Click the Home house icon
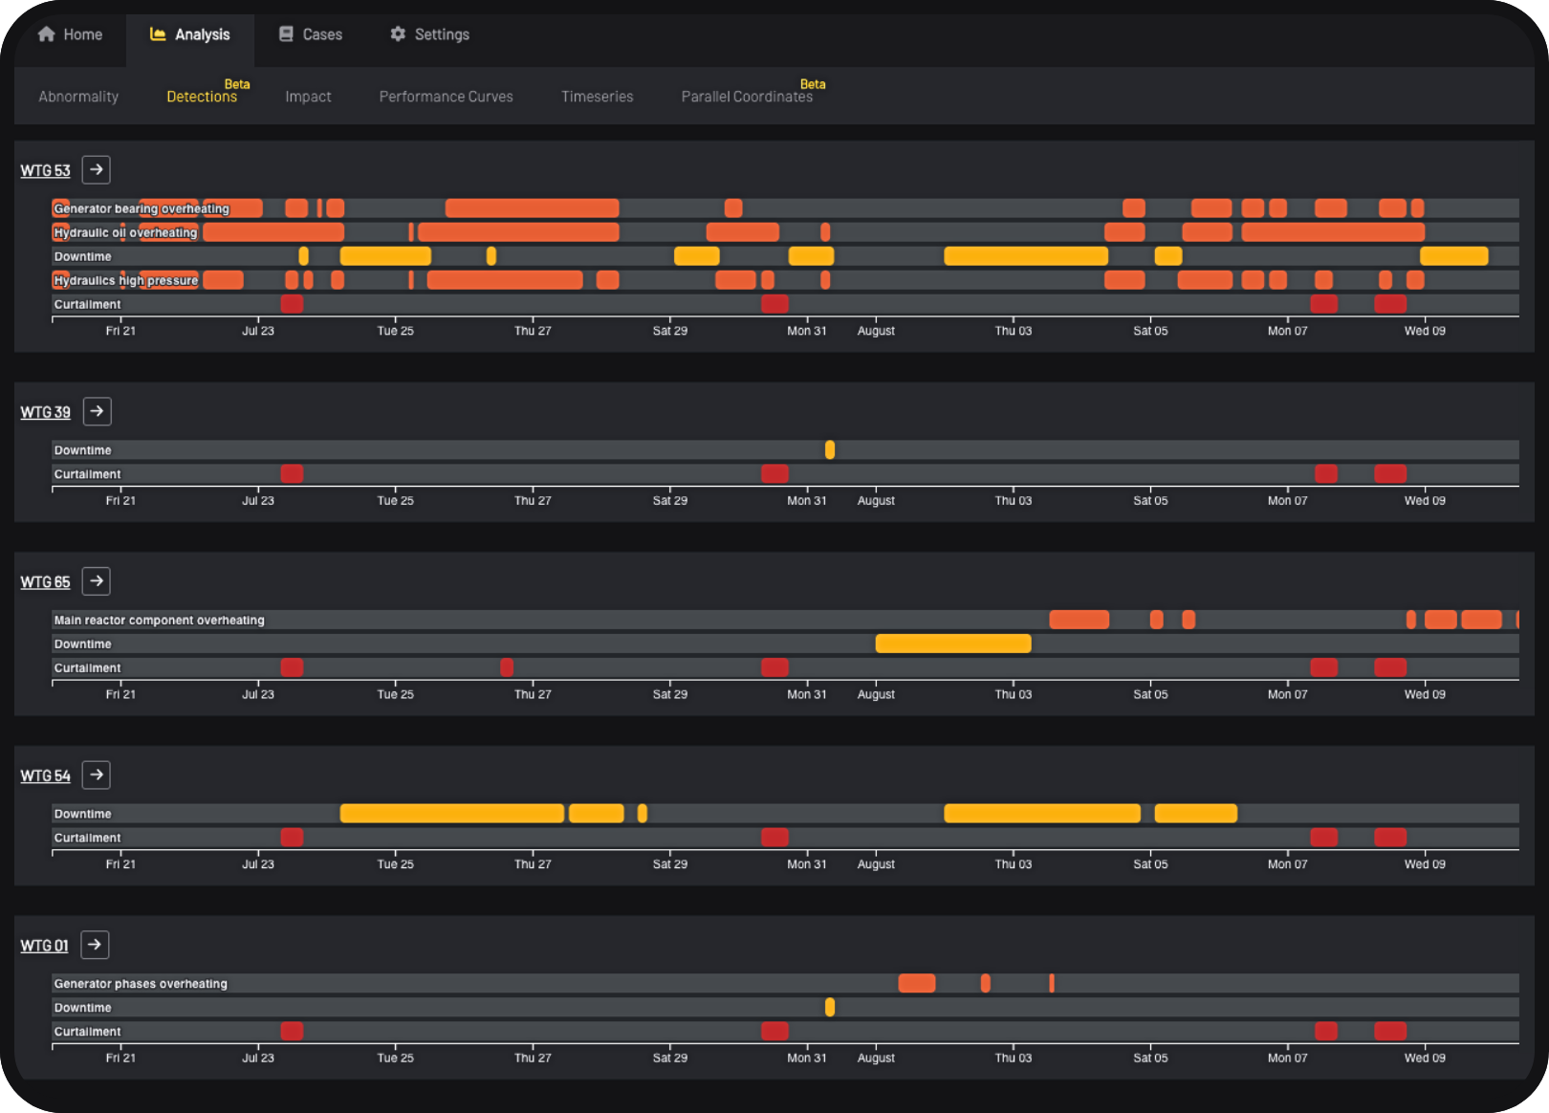The width and height of the screenshot is (1549, 1113). pyautogui.click(x=46, y=34)
